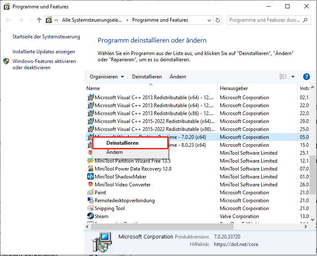Click Alle Systemsteuerungselemente breadcrumb
This screenshot has height=256, width=317.
[92, 20]
